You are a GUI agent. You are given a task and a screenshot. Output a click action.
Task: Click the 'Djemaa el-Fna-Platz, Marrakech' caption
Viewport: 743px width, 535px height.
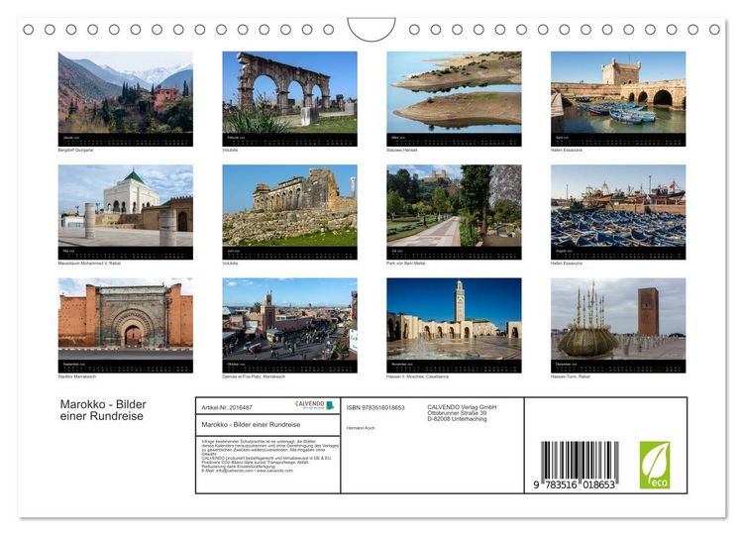254,376
